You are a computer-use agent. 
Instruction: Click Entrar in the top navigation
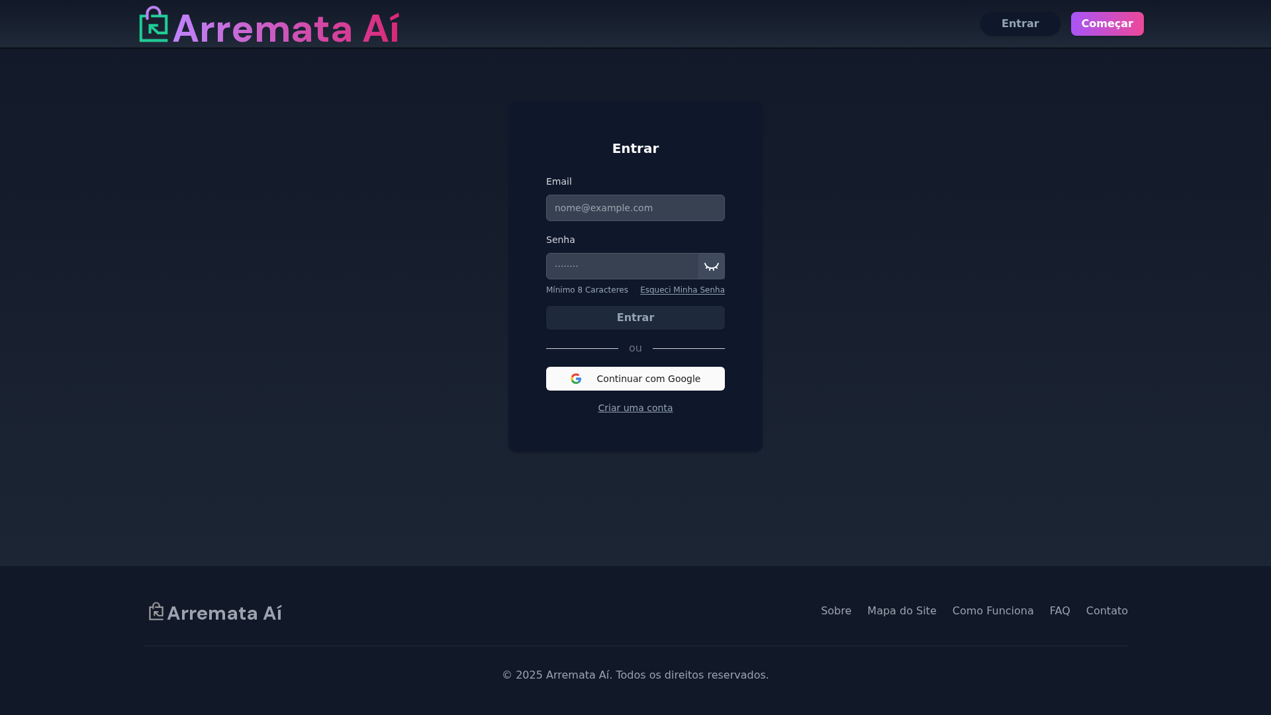click(x=1019, y=24)
